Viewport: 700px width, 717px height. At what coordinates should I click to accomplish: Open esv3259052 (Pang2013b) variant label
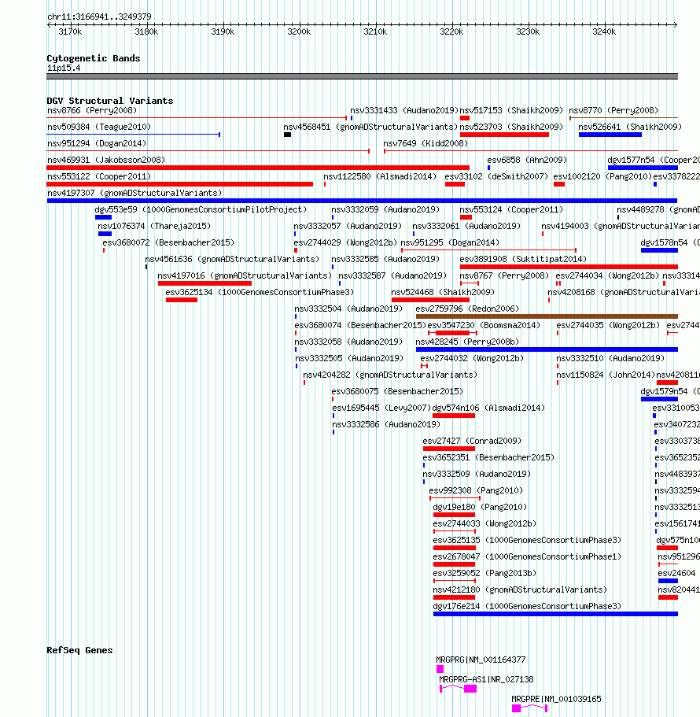[484, 573]
